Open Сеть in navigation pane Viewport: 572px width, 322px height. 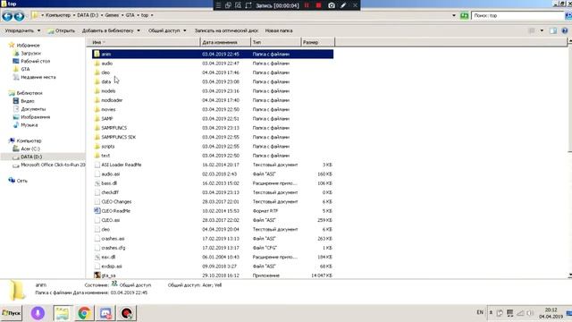(x=21, y=181)
